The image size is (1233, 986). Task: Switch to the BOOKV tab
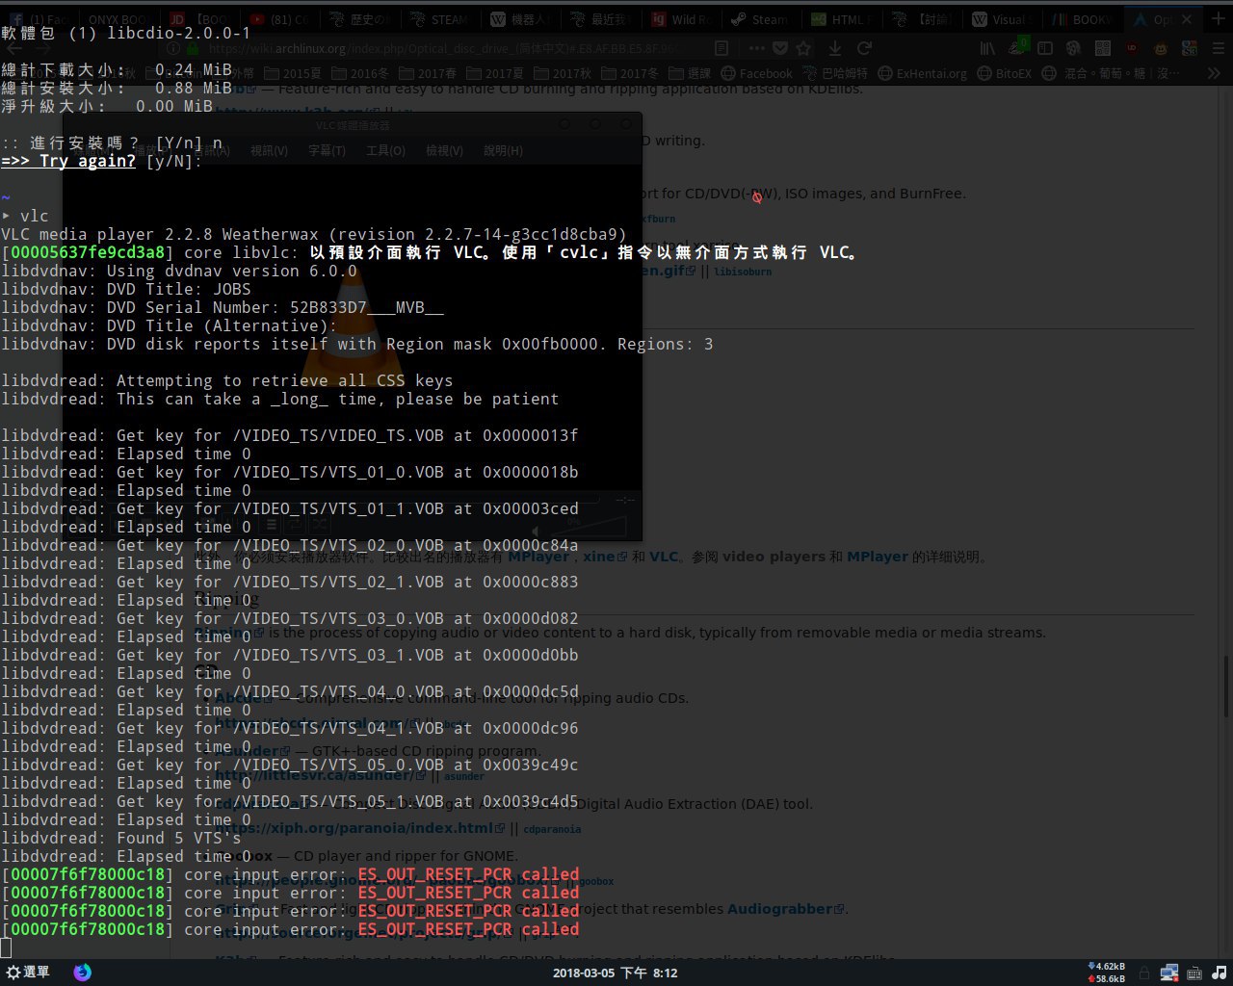(1081, 18)
